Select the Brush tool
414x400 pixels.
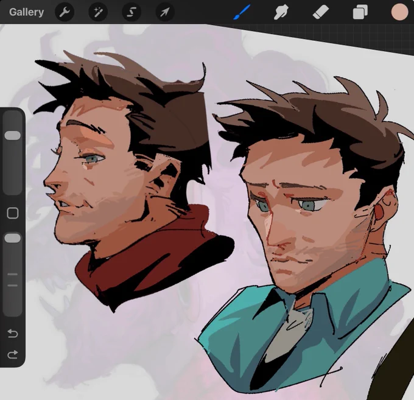click(x=242, y=12)
